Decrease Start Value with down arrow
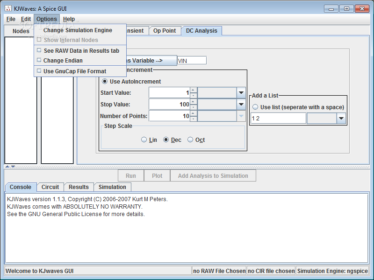 coord(194,96)
